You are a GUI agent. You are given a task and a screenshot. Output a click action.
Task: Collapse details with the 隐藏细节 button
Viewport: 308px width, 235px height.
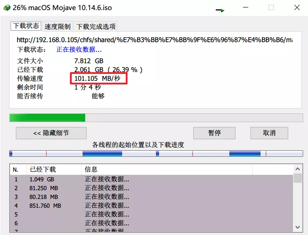51,133
